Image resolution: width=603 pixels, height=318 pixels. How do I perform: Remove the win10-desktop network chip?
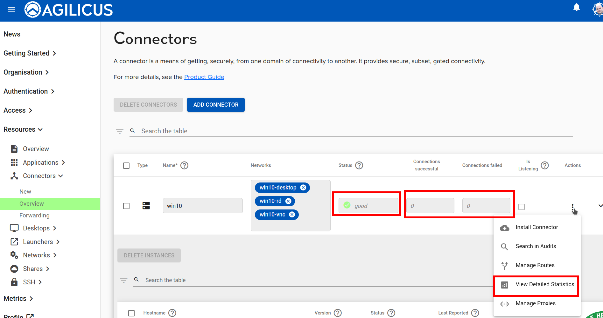[x=303, y=188]
